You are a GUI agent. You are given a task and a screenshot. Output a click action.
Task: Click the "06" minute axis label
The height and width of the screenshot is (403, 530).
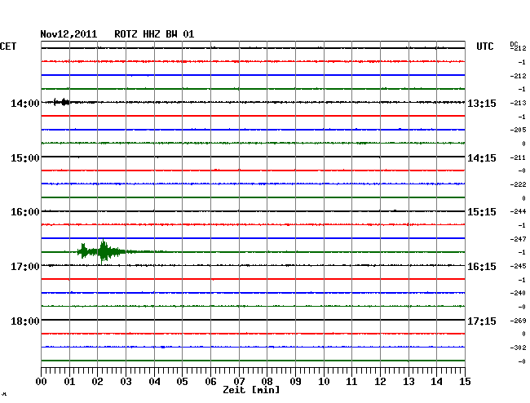pyautogui.click(x=210, y=381)
